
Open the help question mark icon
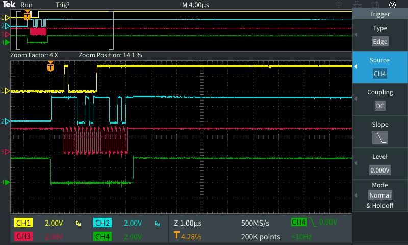click(x=392, y=5)
